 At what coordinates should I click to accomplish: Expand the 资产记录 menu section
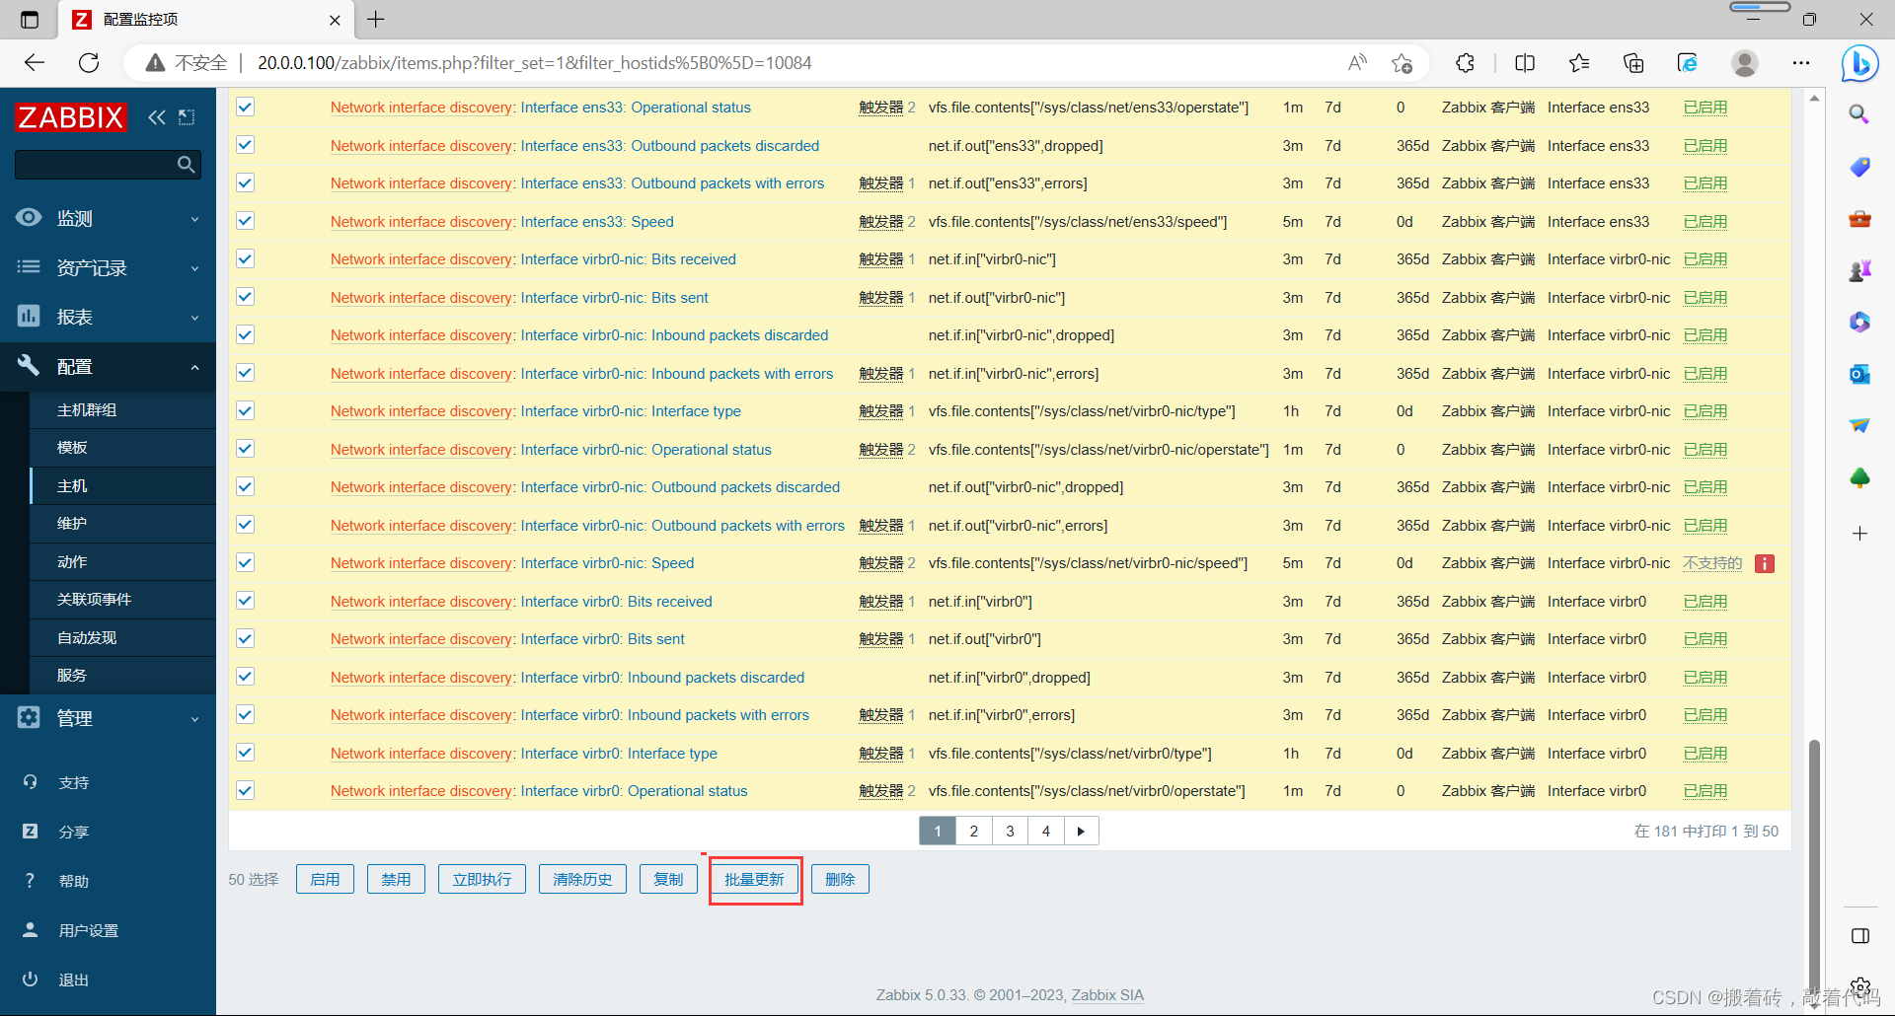[108, 267]
